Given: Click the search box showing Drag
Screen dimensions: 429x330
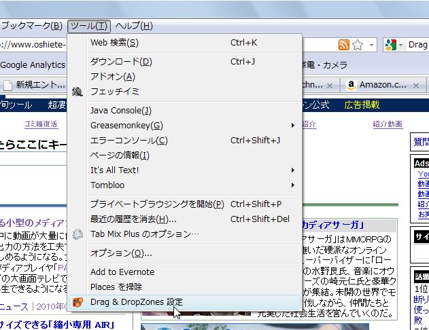Looking at the screenshot, I should (418, 45).
